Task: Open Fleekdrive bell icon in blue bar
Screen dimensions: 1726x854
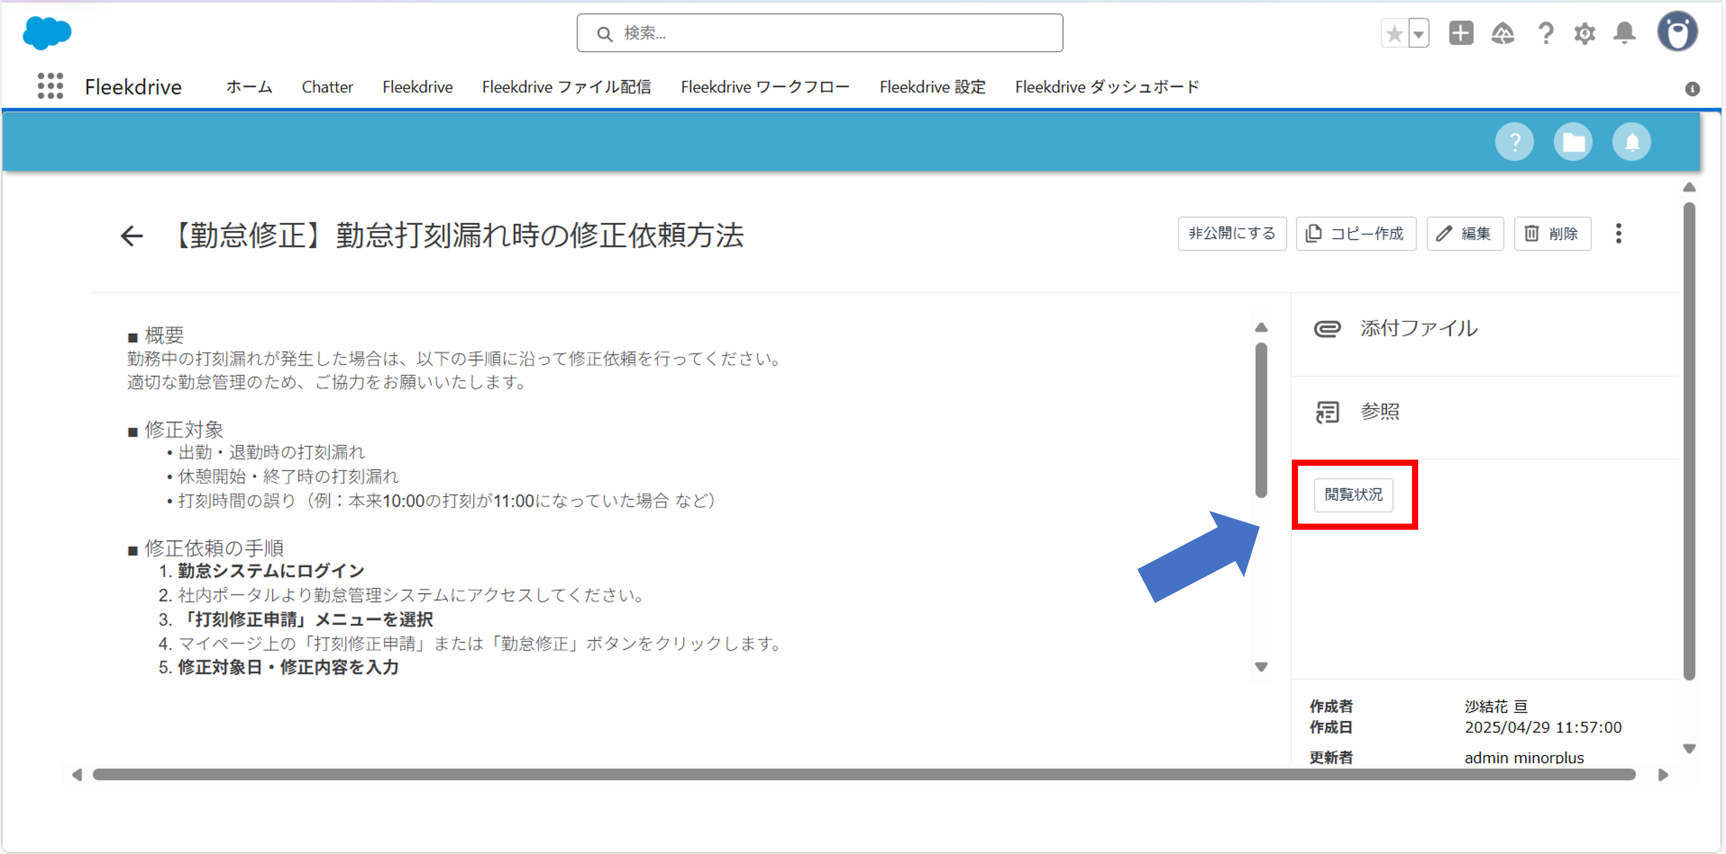Action: [x=1632, y=142]
